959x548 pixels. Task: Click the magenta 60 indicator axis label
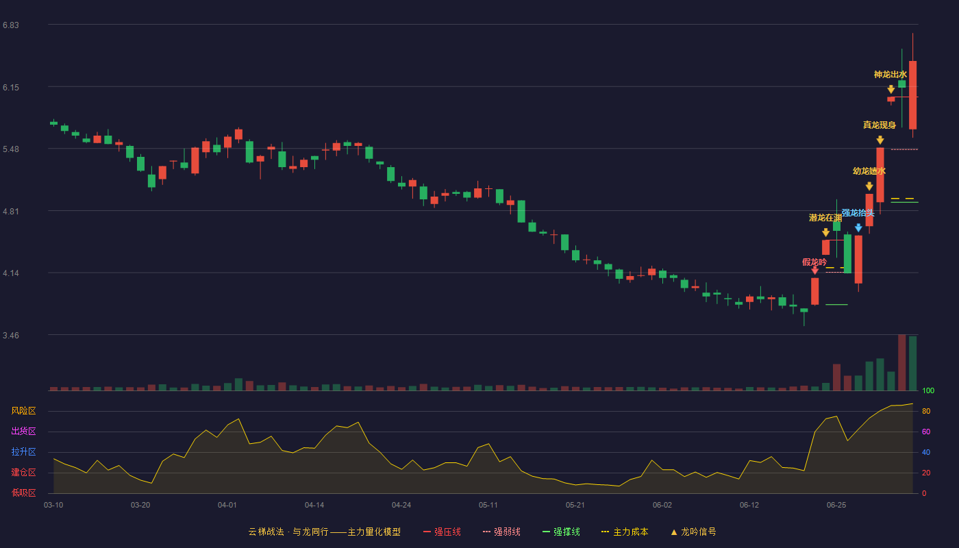[926, 432]
